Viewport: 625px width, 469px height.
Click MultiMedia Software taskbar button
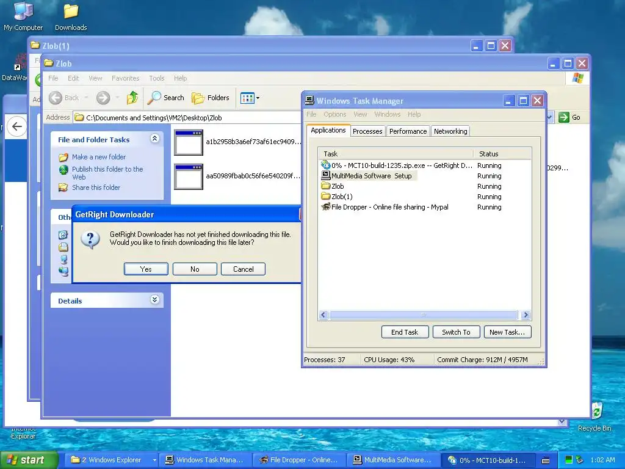pyautogui.click(x=394, y=460)
